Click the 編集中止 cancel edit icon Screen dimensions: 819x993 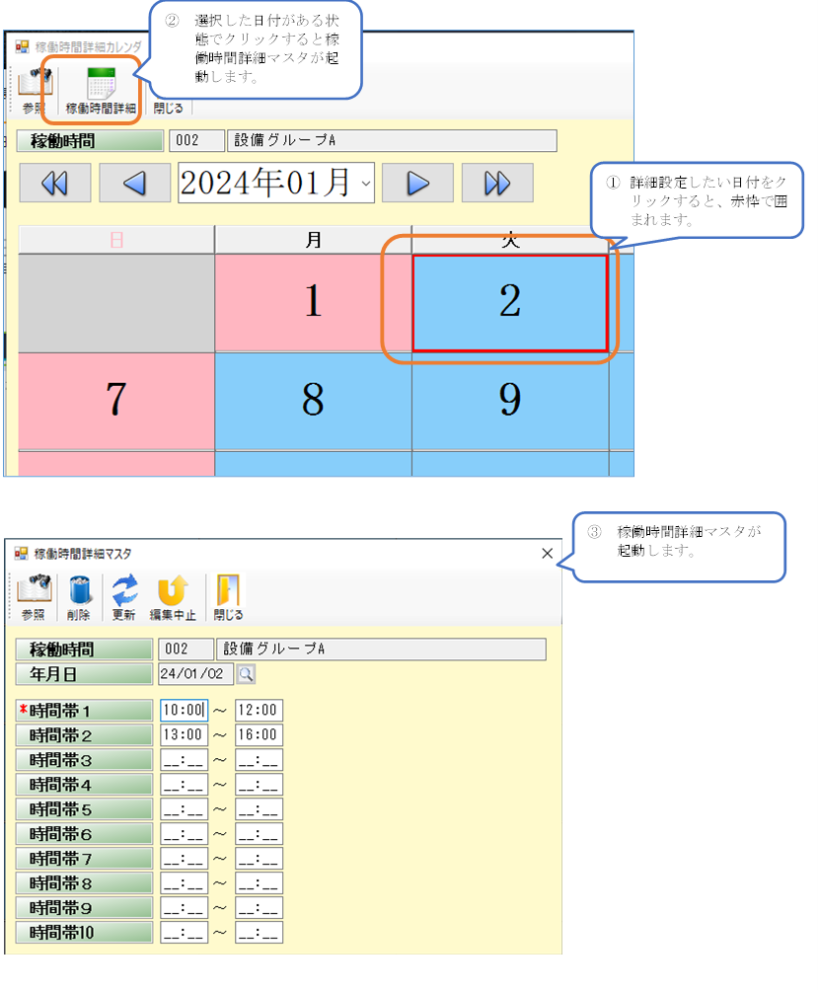click(173, 598)
